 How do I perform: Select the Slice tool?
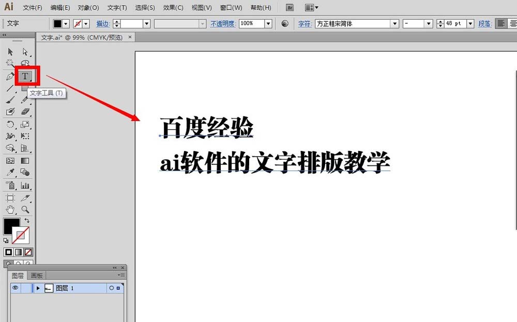click(x=25, y=198)
